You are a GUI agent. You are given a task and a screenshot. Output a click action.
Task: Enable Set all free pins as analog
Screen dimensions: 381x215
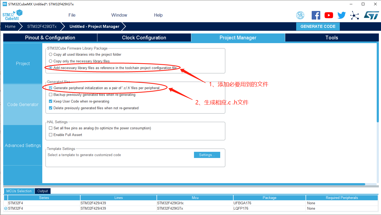point(51,128)
